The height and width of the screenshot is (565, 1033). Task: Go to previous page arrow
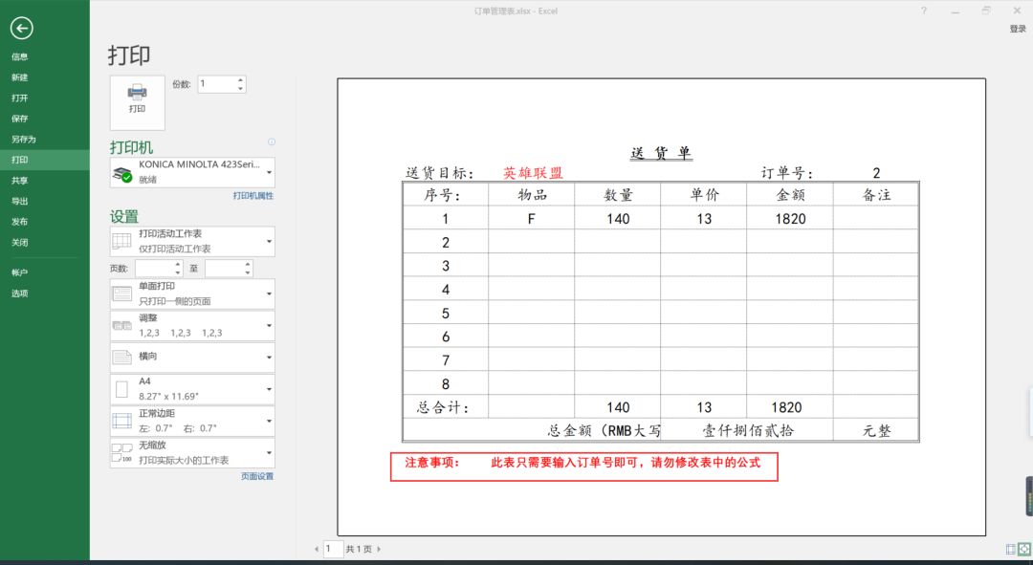(x=317, y=549)
